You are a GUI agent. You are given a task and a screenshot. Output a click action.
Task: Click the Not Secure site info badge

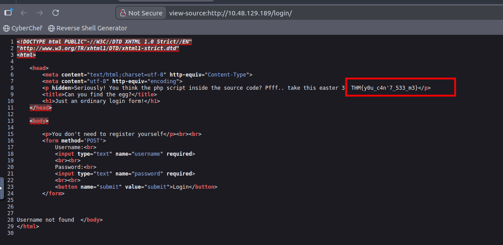(140, 13)
